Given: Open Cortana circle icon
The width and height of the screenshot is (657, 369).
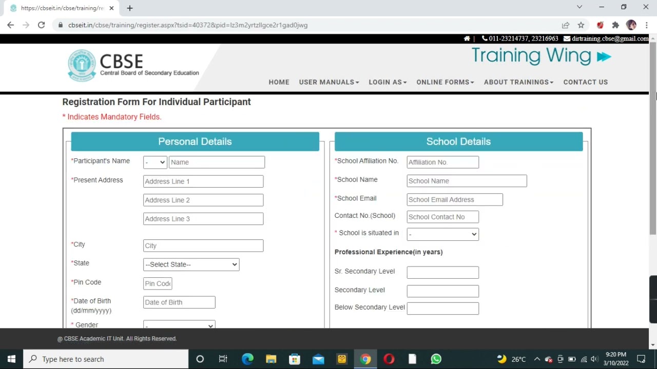Looking at the screenshot, I should [x=200, y=359].
